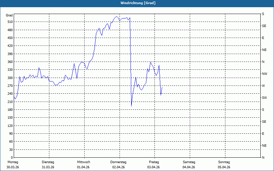This screenshot has height=171, width=274.
Task: Select the '330' degree axis value
Action: point(10,70)
